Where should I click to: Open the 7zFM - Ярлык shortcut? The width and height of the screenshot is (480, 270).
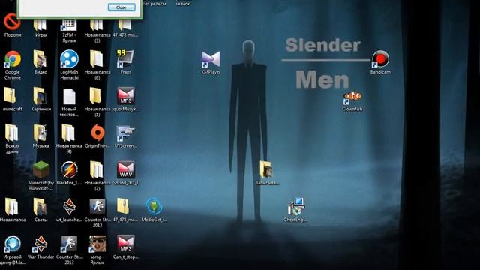(x=69, y=25)
